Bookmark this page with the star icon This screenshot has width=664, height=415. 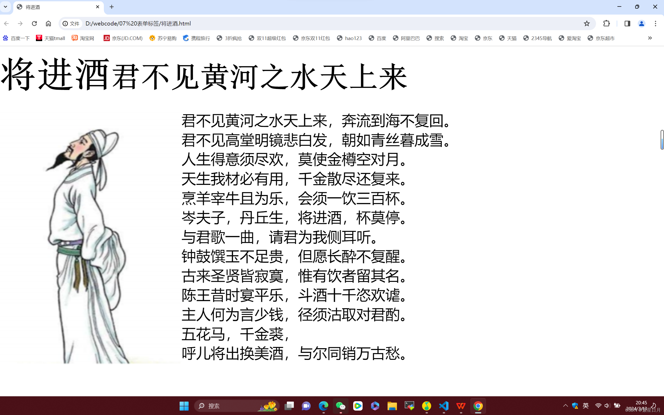[586, 24]
